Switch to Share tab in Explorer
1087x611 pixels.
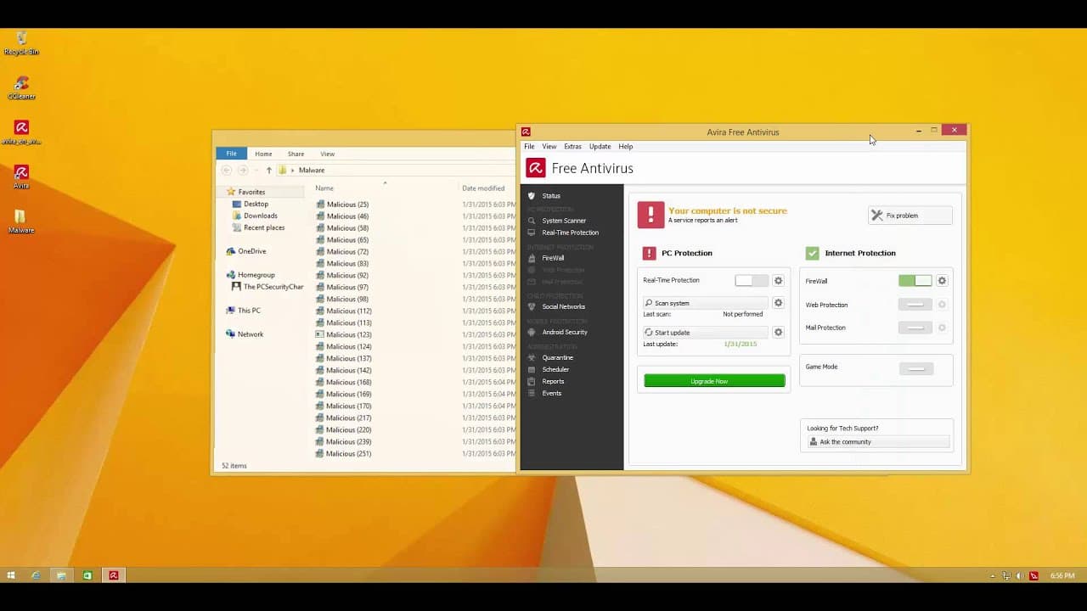296,154
